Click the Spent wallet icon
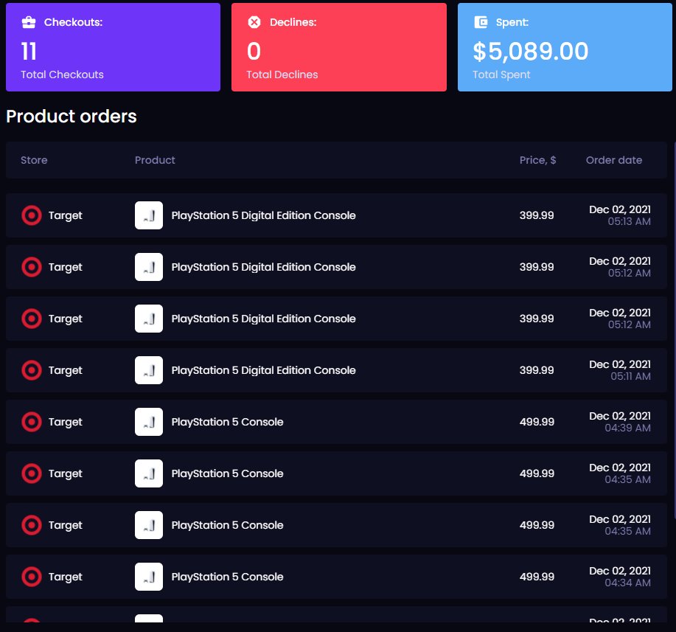Image resolution: width=676 pixels, height=632 pixels. (480, 22)
